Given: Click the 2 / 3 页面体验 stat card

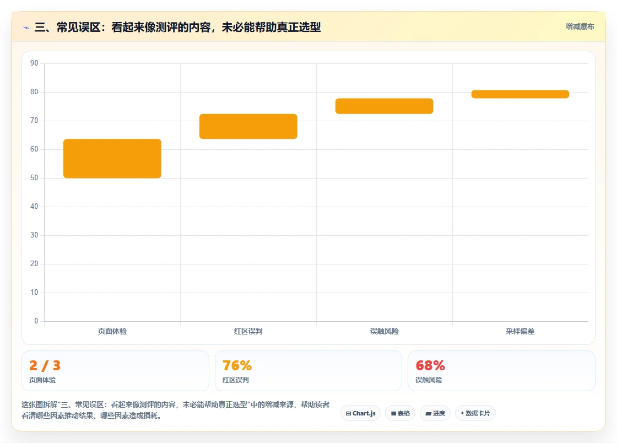Looking at the screenshot, I should (115, 371).
